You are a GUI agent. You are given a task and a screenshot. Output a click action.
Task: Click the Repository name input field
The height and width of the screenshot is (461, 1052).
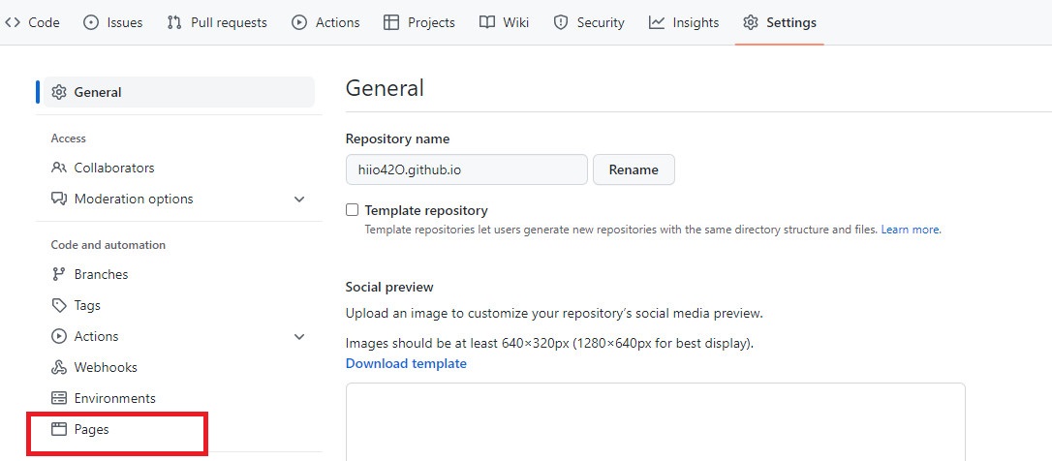click(466, 169)
